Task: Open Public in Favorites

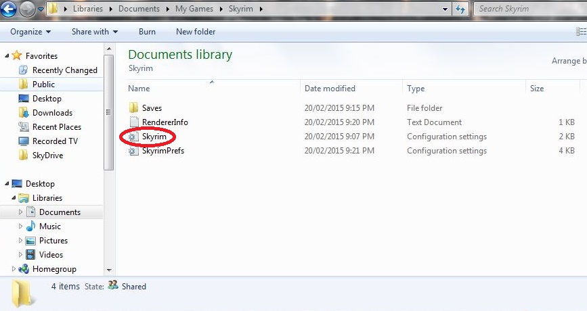Action: coord(43,84)
